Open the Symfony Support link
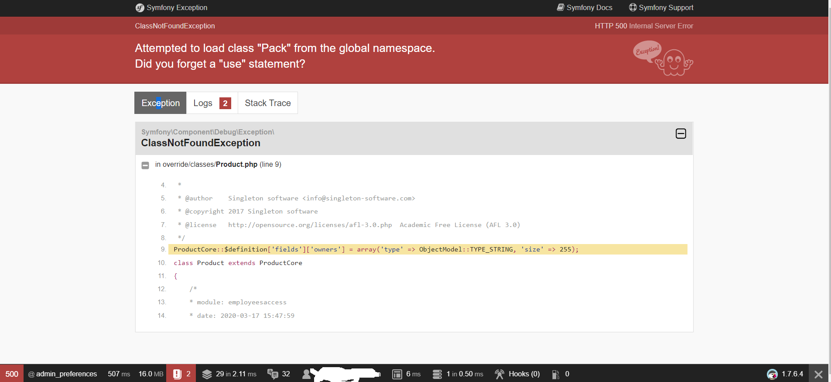831x382 pixels. coord(661,7)
